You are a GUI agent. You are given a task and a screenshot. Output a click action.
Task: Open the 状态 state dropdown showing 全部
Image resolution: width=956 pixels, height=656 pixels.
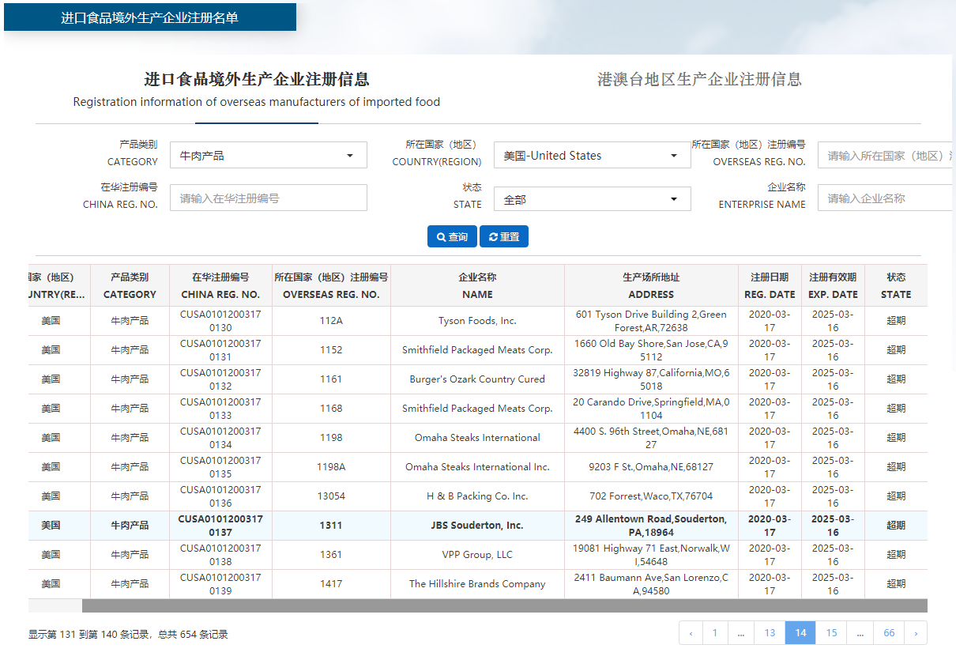(592, 200)
